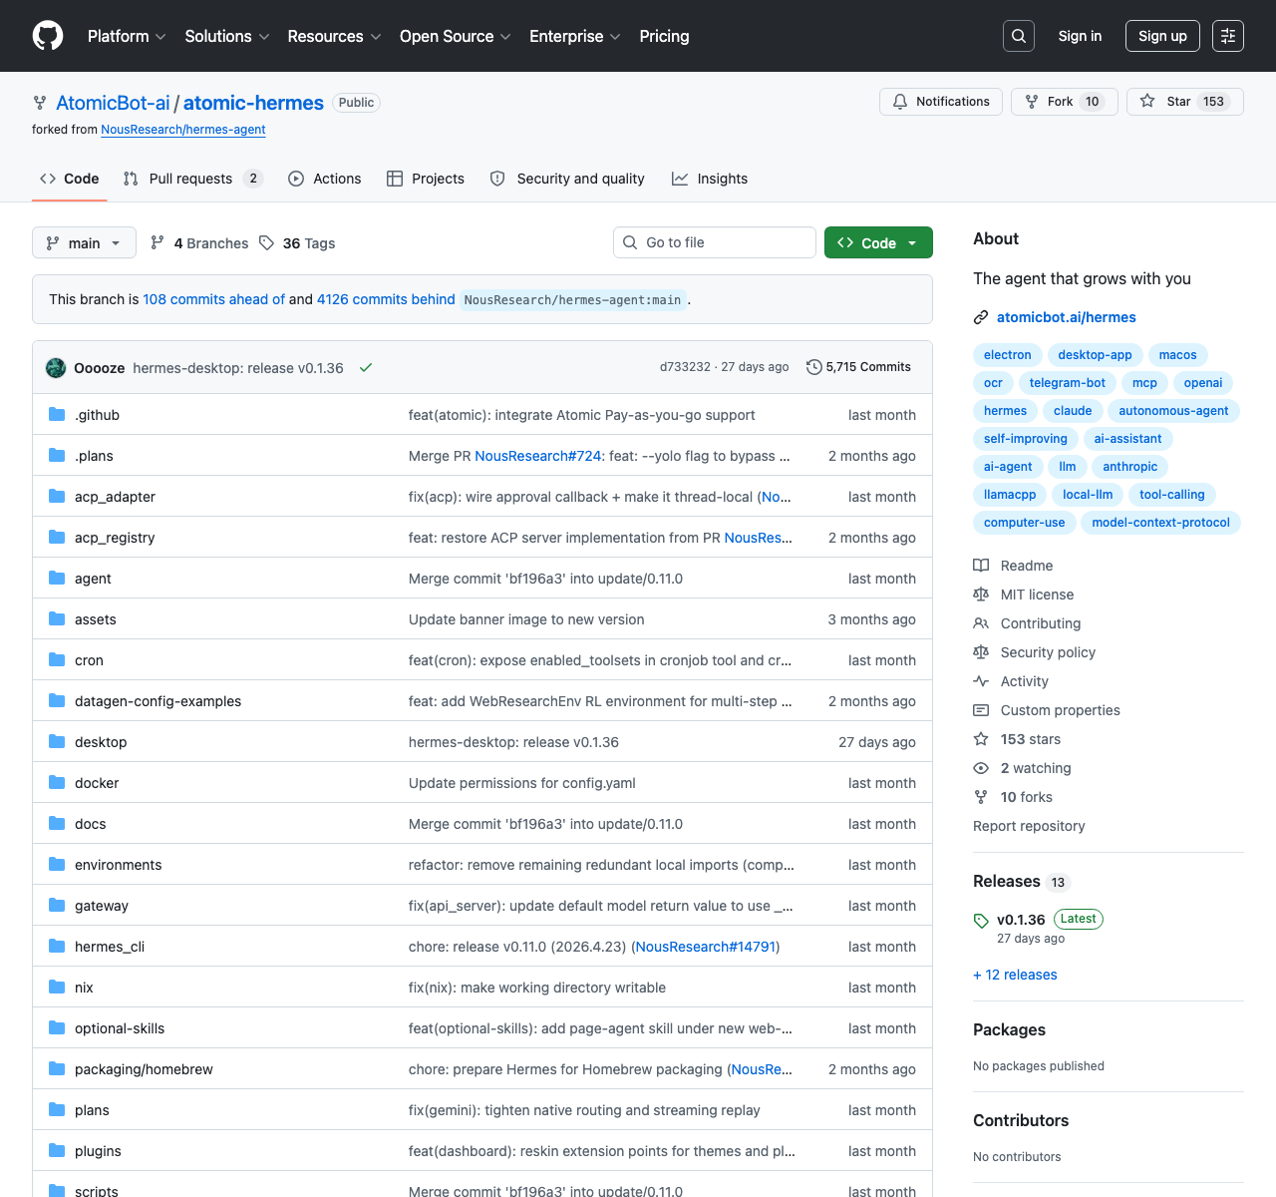
Task: Click the folder icon next to hermes_cli
Action: click(x=57, y=947)
